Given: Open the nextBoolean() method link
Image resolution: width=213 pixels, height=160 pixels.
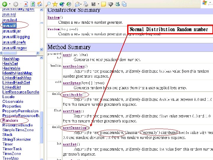Looking at the screenshot, I should pyautogui.click(x=73, y=66).
